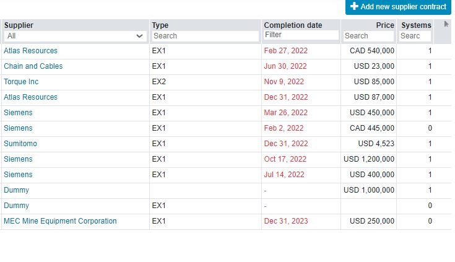
Task: Open the Dummy contract priced USD 1,000,000
Action: [16, 190]
